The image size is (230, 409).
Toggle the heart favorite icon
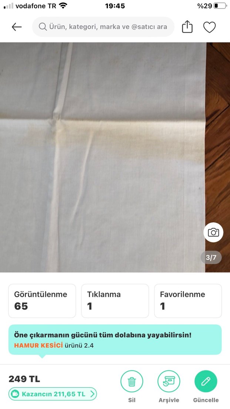click(209, 27)
